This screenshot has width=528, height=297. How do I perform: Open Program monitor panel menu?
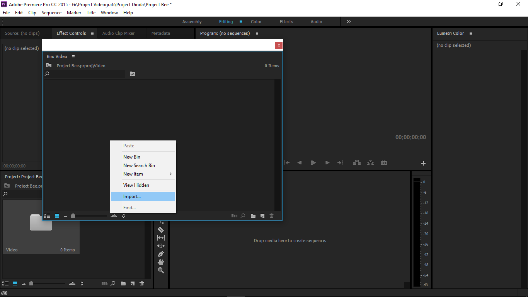tap(257, 33)
